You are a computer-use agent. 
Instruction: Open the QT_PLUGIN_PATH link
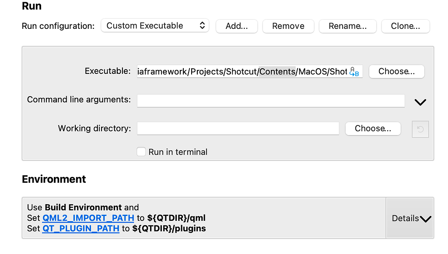(x=81, y=229)
